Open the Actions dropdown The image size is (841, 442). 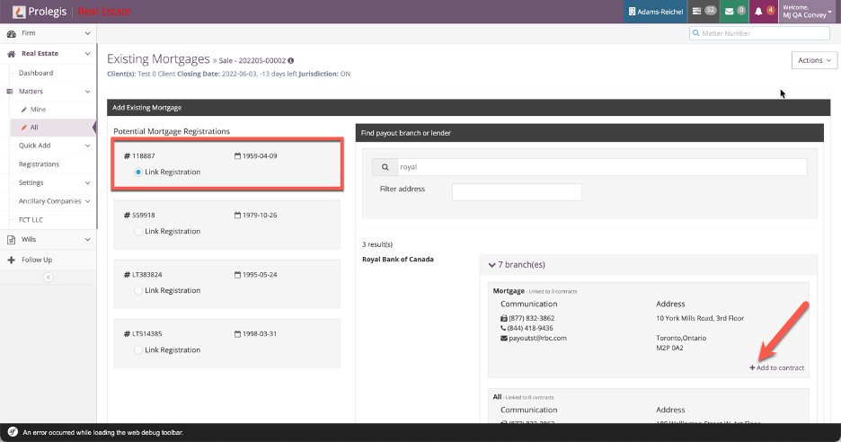click(x=814, y=60)
